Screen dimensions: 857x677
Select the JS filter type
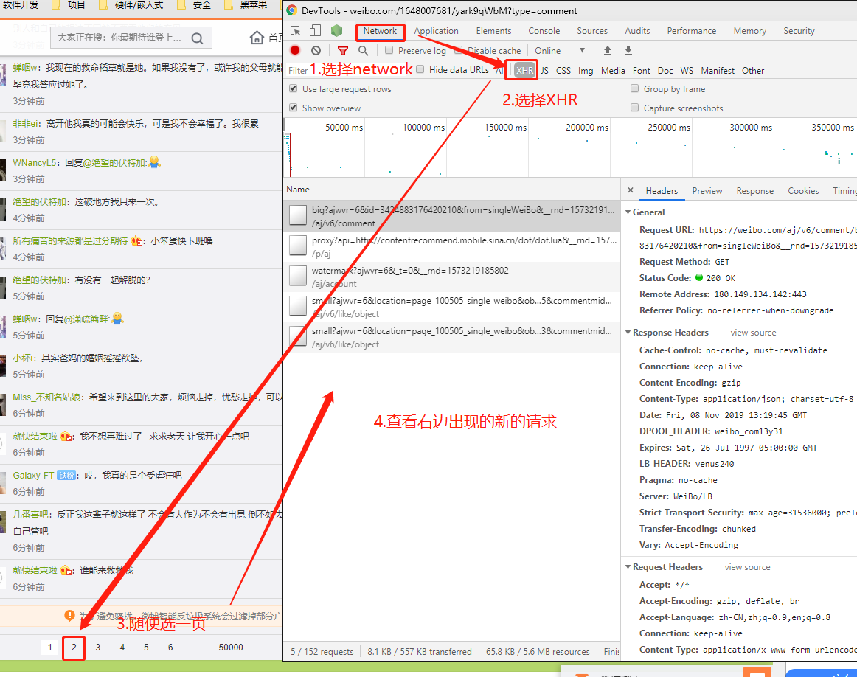(544, 71)
